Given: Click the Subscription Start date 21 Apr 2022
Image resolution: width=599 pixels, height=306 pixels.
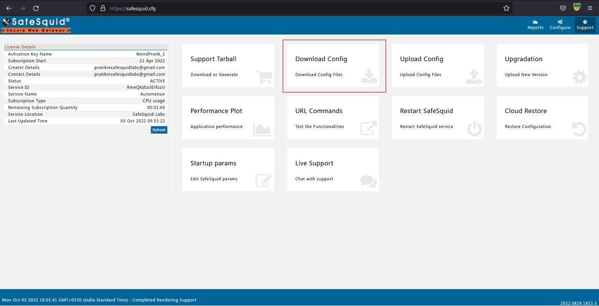Looking at the screenshot, I should [x=152, y=61].
